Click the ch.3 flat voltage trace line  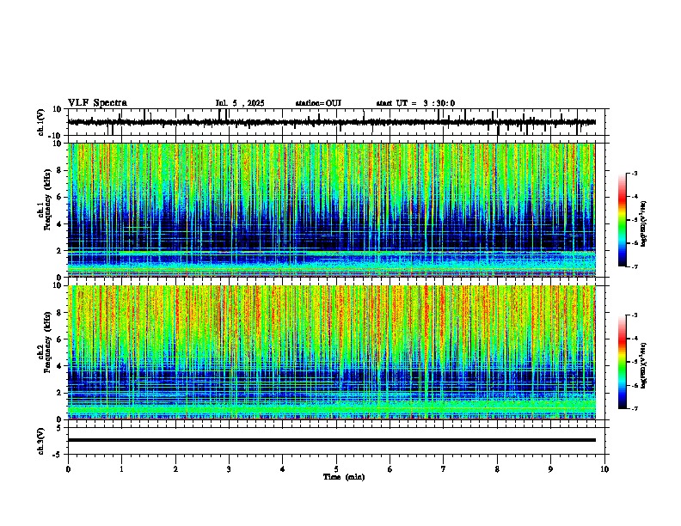tap(332, 440)
